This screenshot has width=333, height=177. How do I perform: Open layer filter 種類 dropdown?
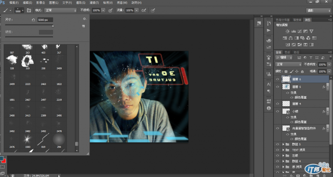[x=284, y=57]
